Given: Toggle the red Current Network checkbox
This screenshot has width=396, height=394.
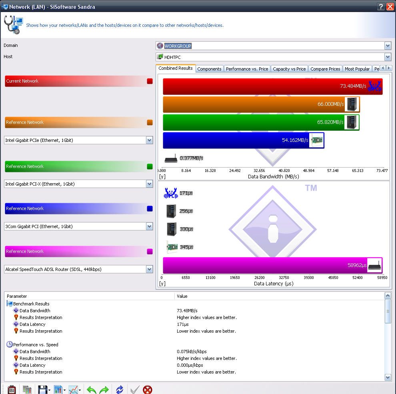Looking at the screenshot, I should coord(150,81).
